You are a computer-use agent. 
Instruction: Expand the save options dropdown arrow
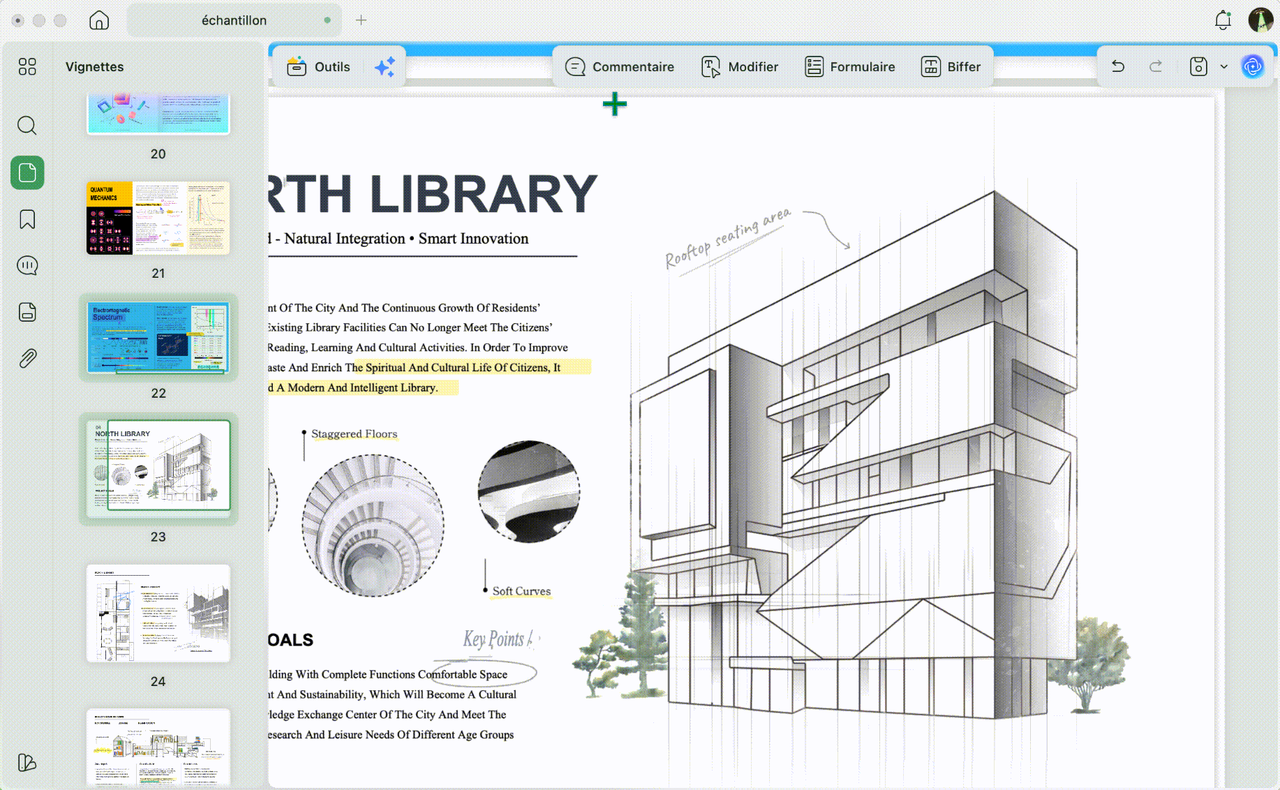[x=1223, y=67]
